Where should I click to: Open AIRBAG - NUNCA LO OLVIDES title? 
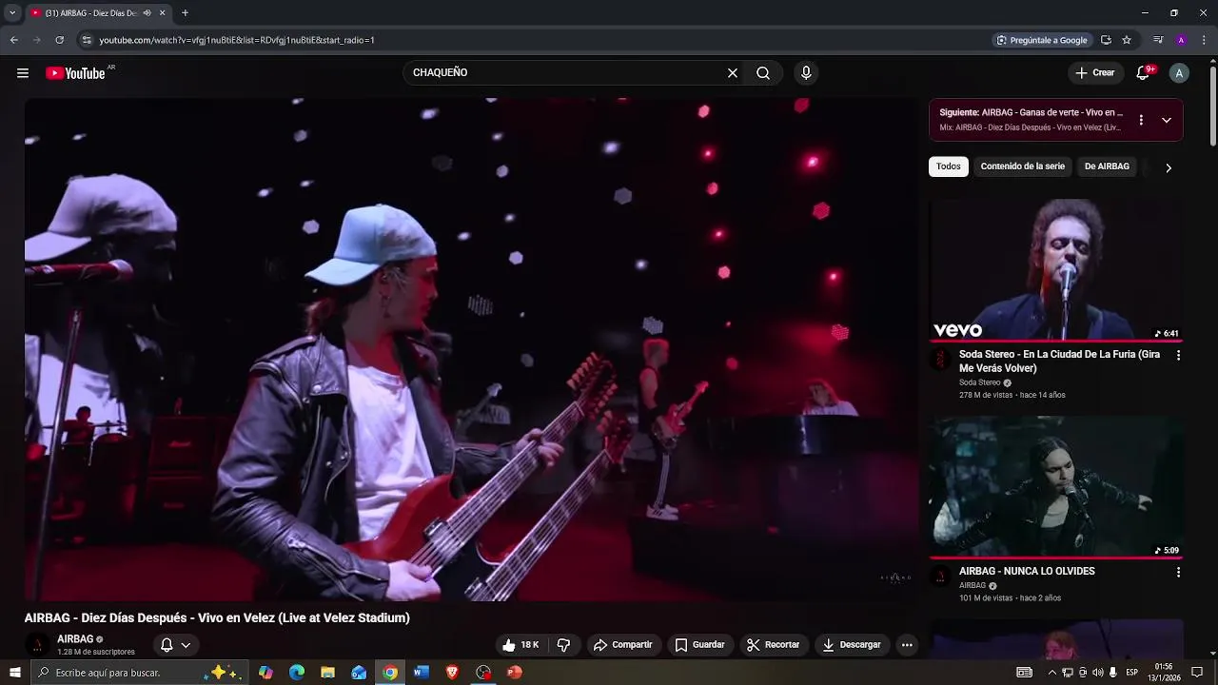pyautogui.click(x=1027, y=572)
